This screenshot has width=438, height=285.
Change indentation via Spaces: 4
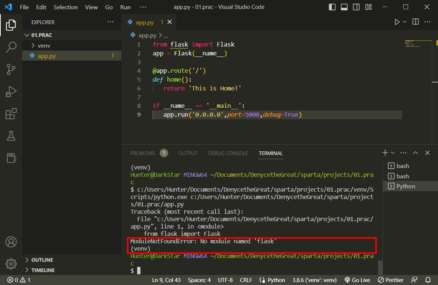[x=199, y=280]
